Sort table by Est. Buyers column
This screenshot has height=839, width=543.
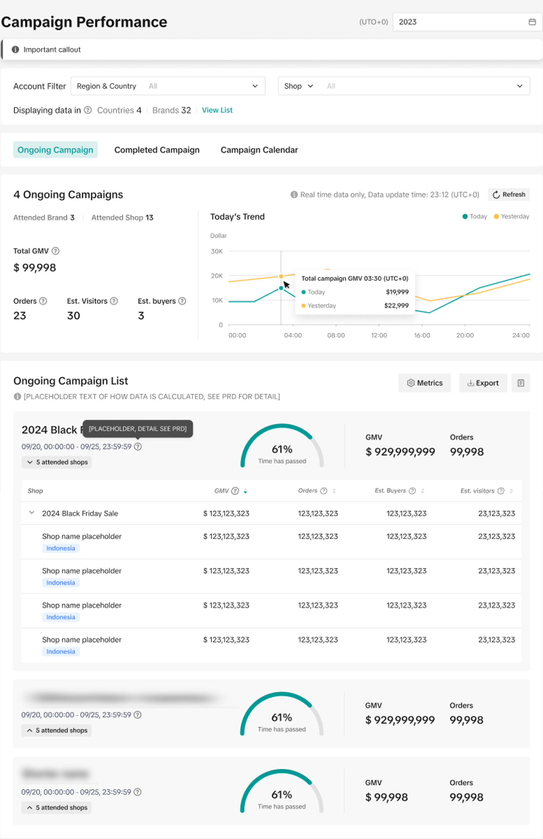click(x=422, y=491)
